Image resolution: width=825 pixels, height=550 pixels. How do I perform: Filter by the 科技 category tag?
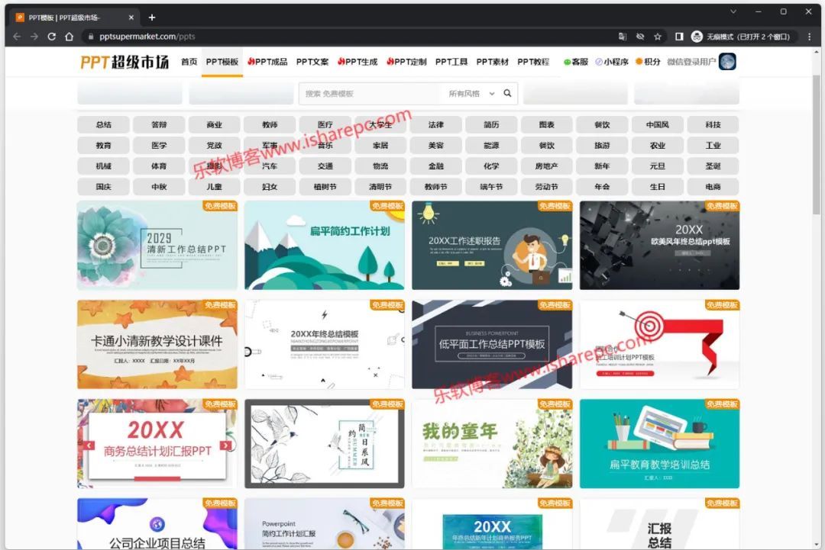(x=713, y=124)
